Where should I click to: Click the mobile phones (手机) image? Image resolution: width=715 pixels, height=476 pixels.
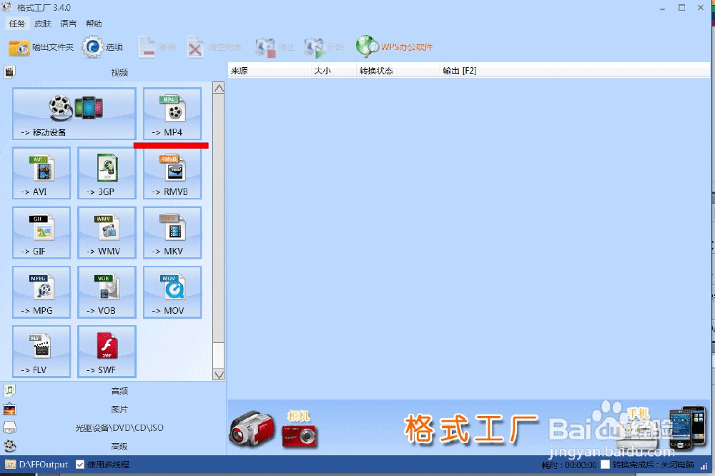coord(687,427)
